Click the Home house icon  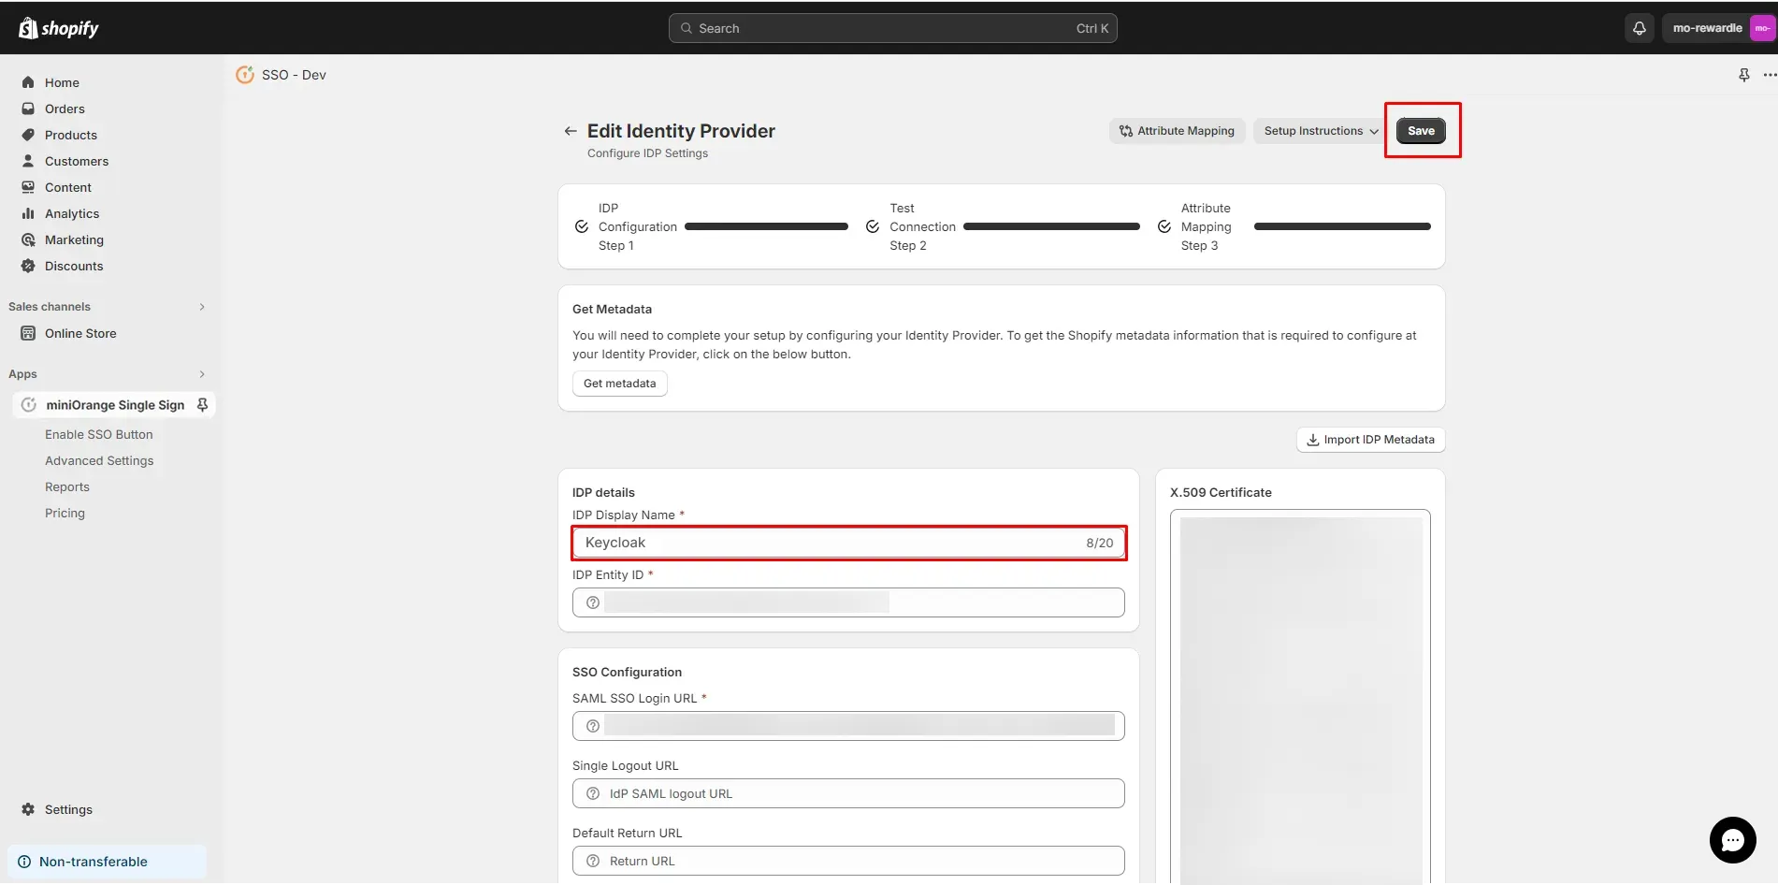tap(28, 82)
